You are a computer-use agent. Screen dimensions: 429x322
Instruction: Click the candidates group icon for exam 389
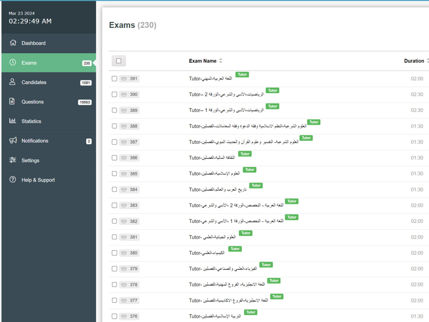click(124, 110)
